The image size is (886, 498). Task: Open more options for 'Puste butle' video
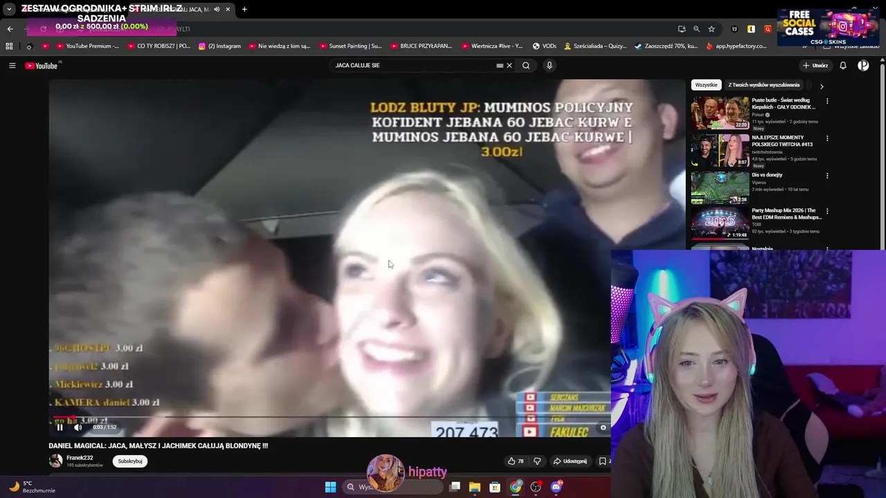click(x=827, y=101)
